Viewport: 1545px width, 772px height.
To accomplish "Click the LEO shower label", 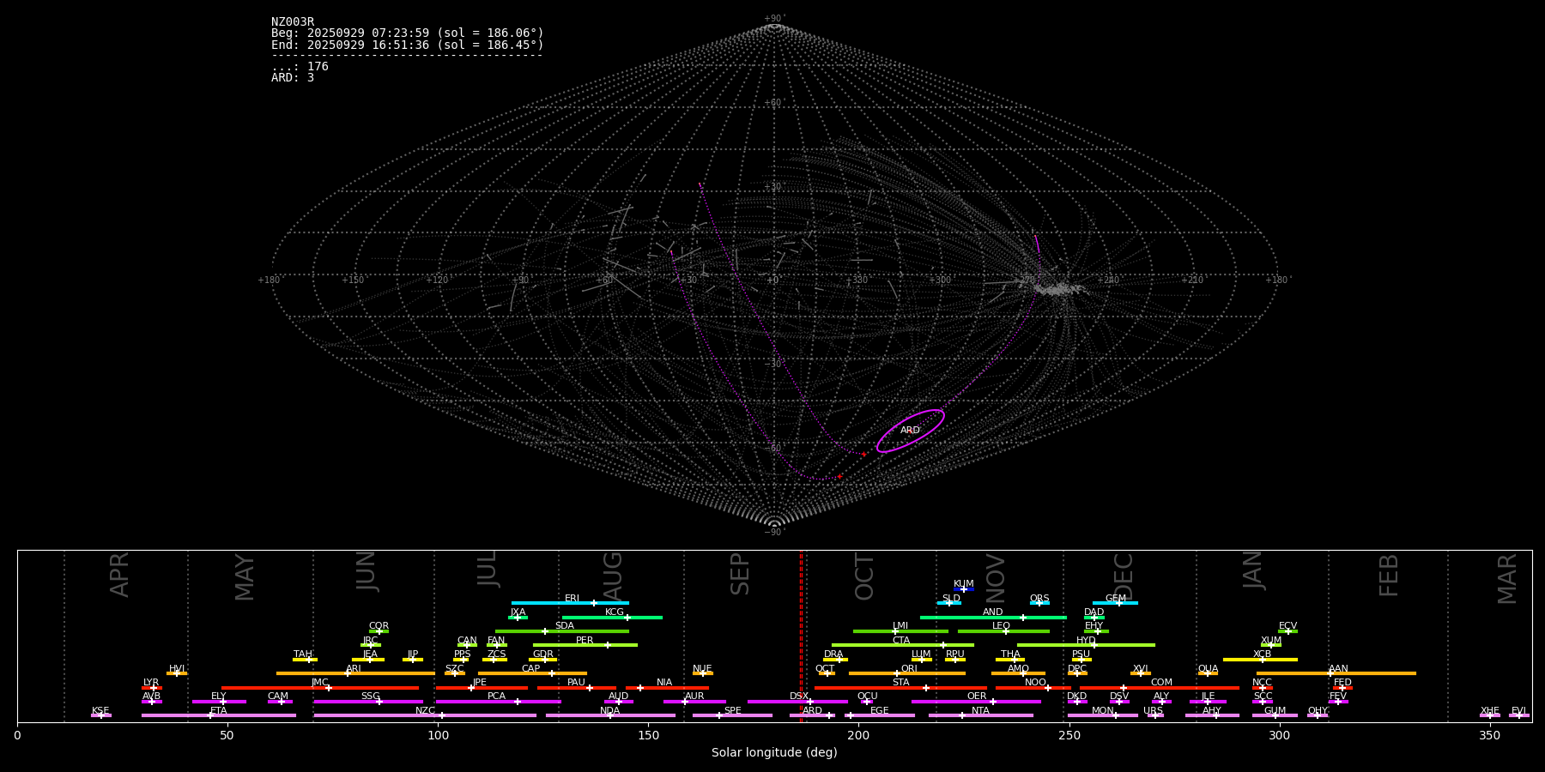I will [x=1001, y=626].
